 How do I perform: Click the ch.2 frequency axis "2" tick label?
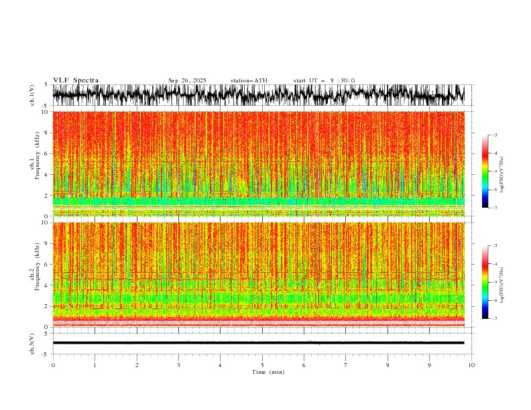pyautogui.click(x=47, y=306)
